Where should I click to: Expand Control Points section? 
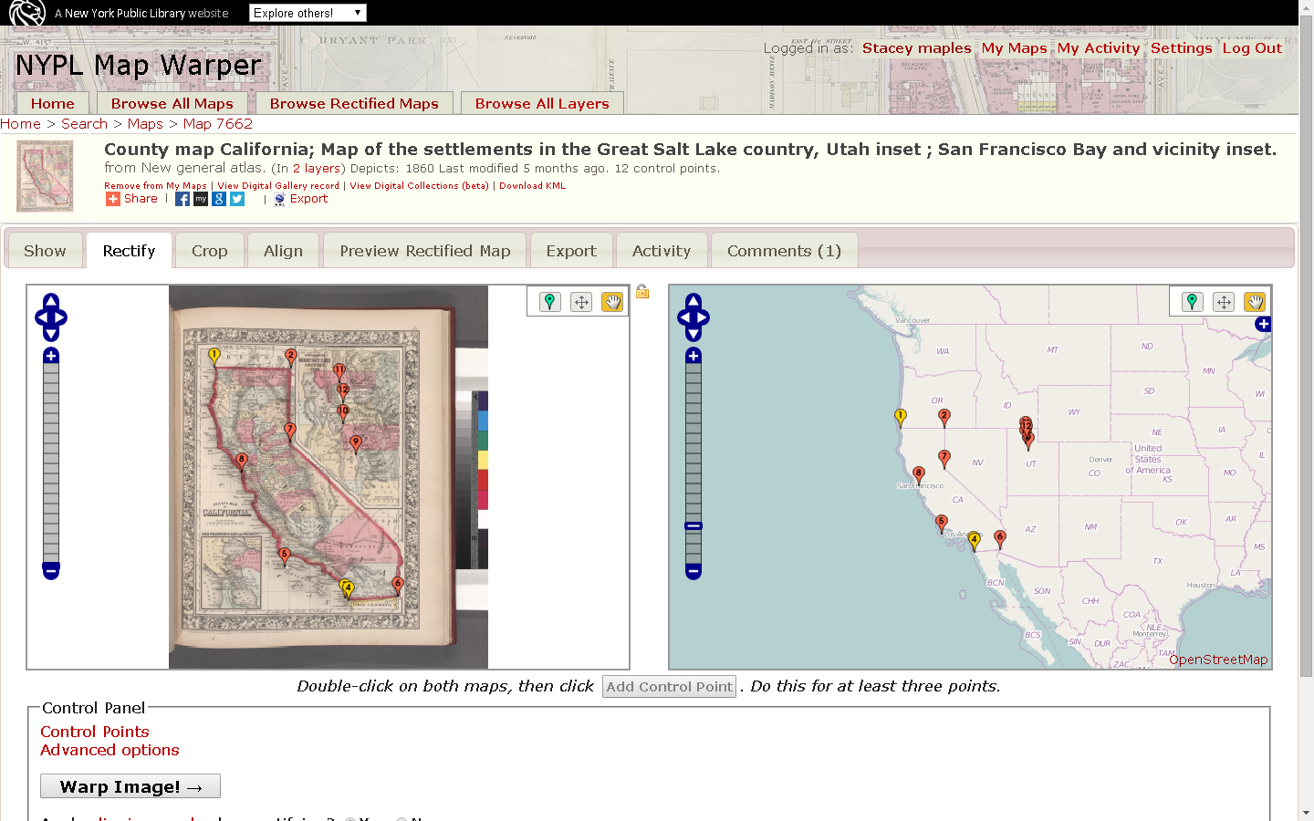pyautogui.click(x=94, y=732)
